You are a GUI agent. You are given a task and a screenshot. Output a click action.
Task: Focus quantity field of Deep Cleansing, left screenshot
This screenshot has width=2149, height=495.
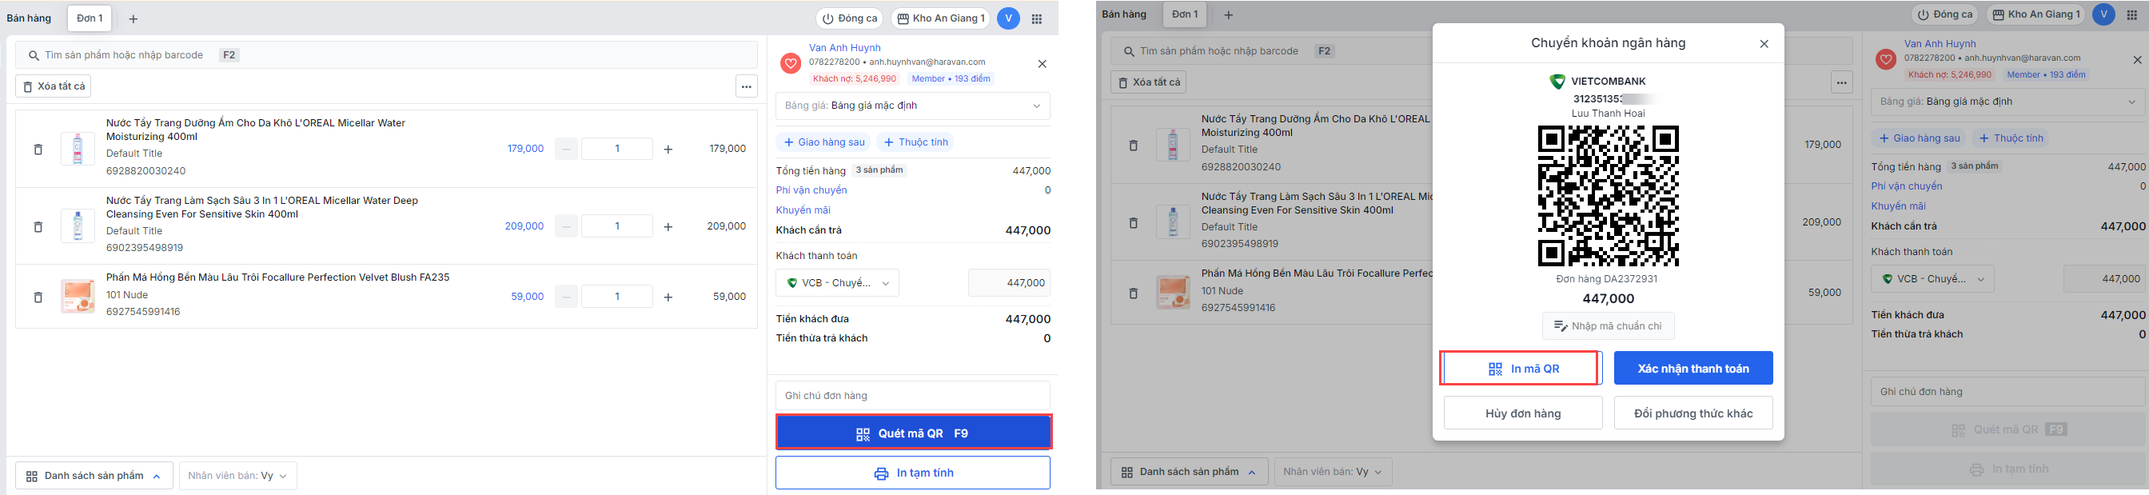coord(617,226)
